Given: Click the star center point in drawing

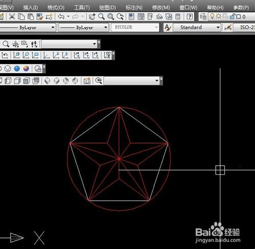Looking at the screenshot, I should [x=119, y=159].
